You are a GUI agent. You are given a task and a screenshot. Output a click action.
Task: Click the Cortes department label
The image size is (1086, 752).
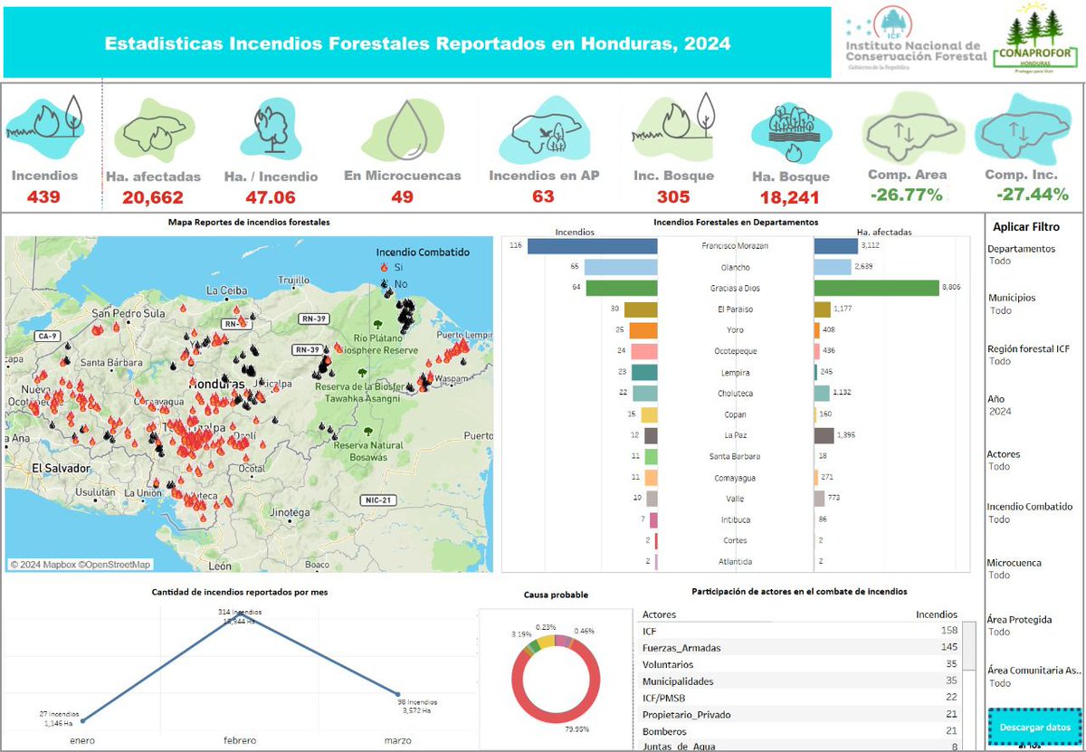[x=734, y=540]
